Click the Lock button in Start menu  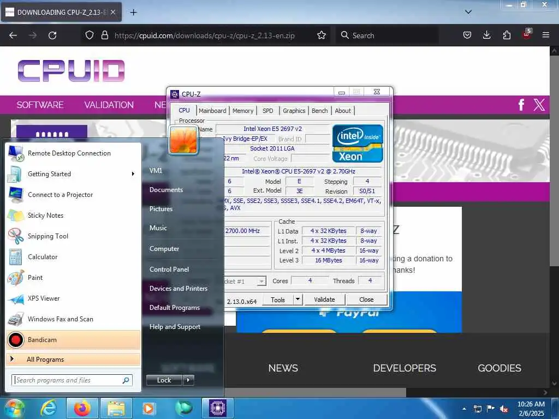coord(164,380)
